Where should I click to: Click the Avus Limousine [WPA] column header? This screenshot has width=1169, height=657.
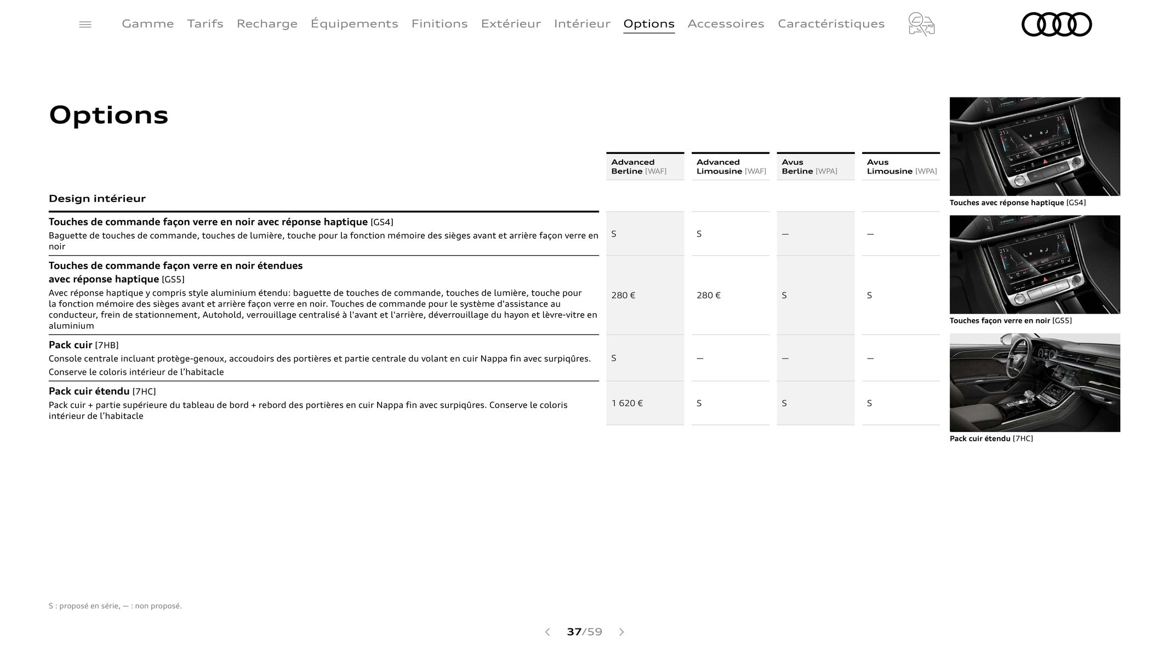tap(901, 166)
